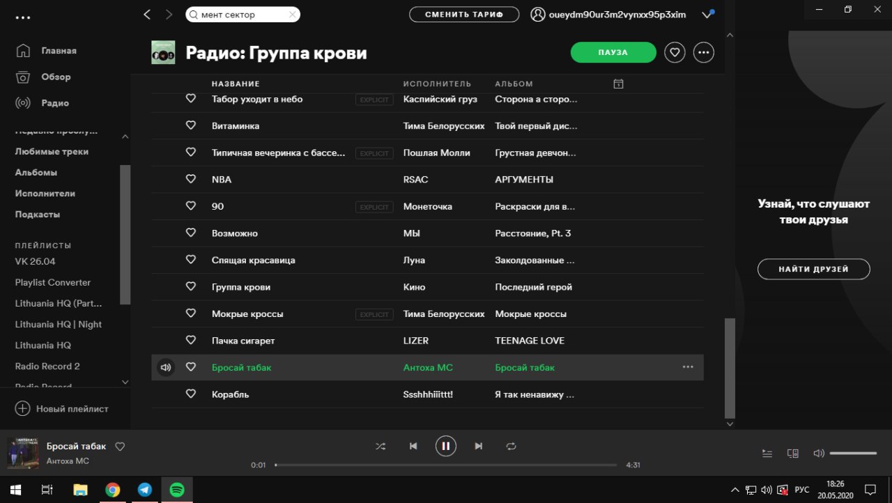Open playlist Radio Record 2
This screenshot has width=892, height=503.
coord(47,366)
